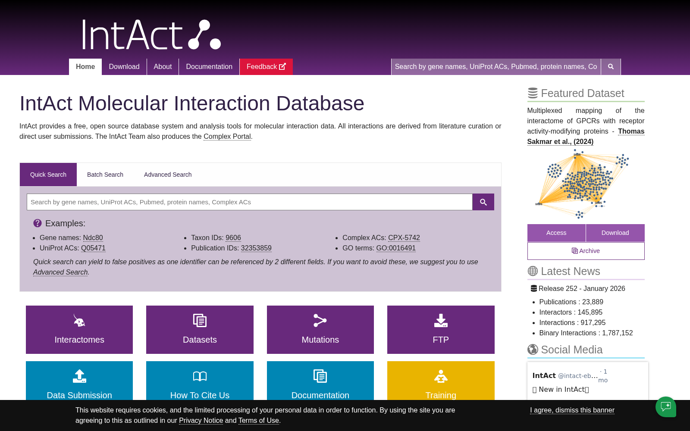Viewport: 690px width, 431px height.
Task: Open the Data Submission tile
Action: click(79, 381)
